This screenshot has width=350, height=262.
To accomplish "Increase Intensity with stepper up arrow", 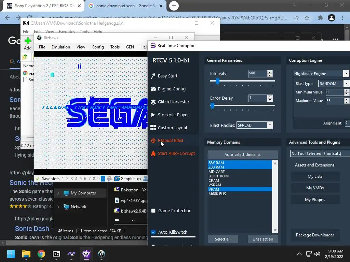I will click(x=270, y=72).
